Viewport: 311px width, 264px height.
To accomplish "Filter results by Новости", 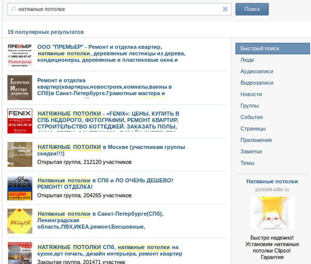I will tap(251, 94).
